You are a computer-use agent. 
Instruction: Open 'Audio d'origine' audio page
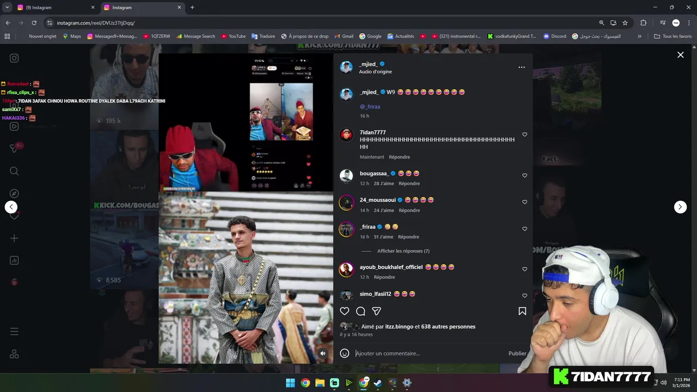[375, 72]
